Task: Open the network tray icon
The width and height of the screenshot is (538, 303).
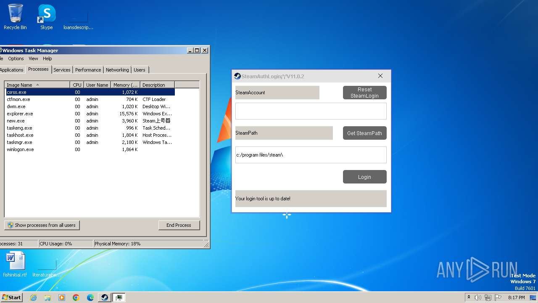Action: coord(488,298)
